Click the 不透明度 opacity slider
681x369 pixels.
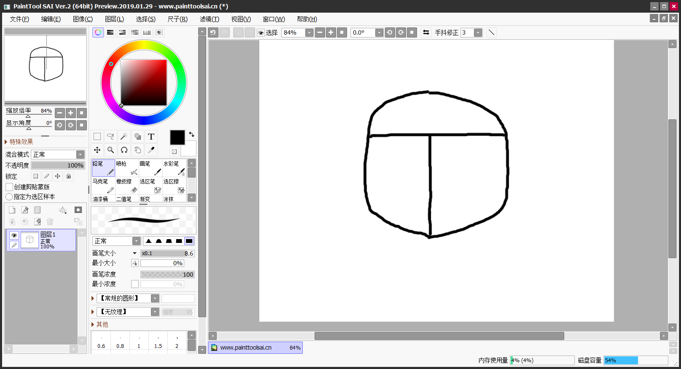(58, 165)
